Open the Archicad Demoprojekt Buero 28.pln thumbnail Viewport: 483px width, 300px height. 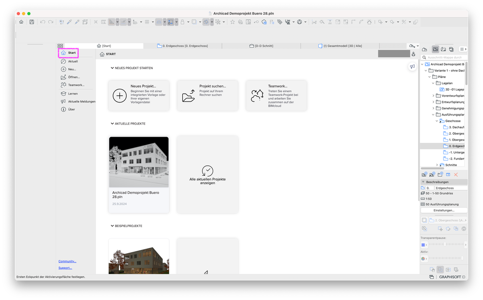point(139,162)
